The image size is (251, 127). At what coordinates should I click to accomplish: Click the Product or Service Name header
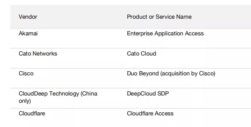tap(159, 17)
